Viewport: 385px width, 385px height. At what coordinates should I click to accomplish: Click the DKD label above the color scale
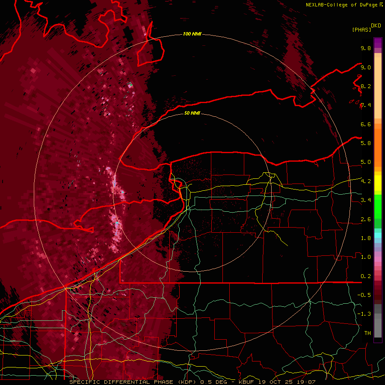(376, 26)
